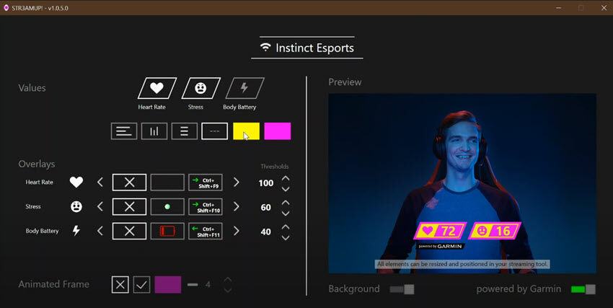
Task: Go to previous Heart Rate overlay option
Action: pos(100,182)
